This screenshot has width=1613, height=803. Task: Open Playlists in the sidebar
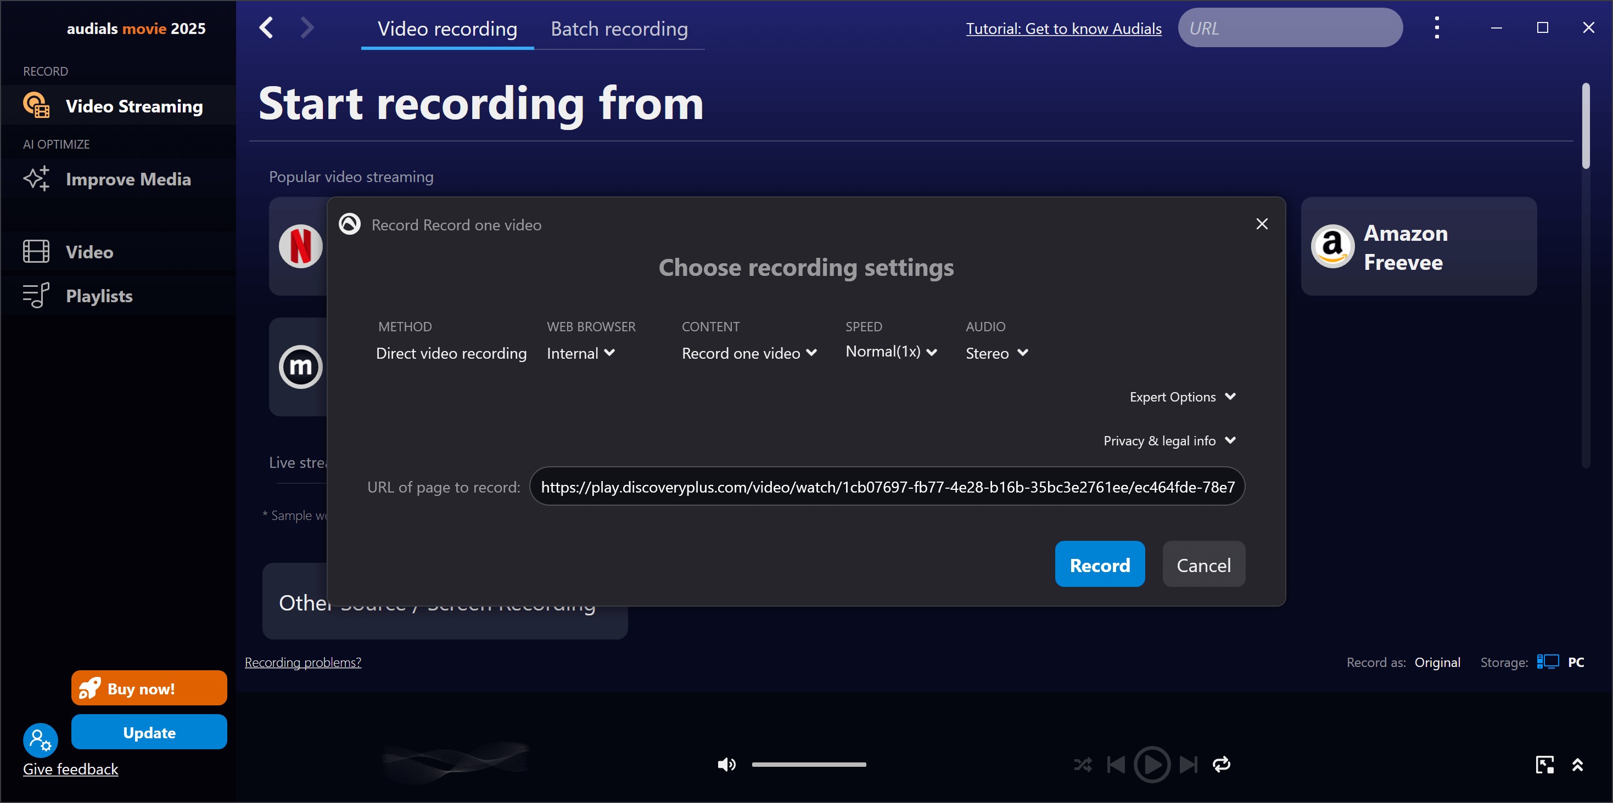(x=99, y=296)
